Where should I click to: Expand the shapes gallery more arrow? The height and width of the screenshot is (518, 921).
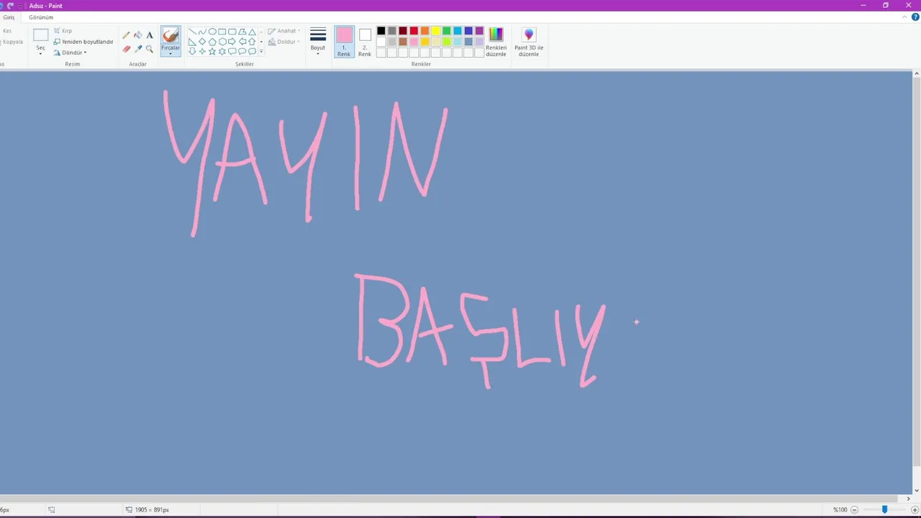(x=261, y=51)
